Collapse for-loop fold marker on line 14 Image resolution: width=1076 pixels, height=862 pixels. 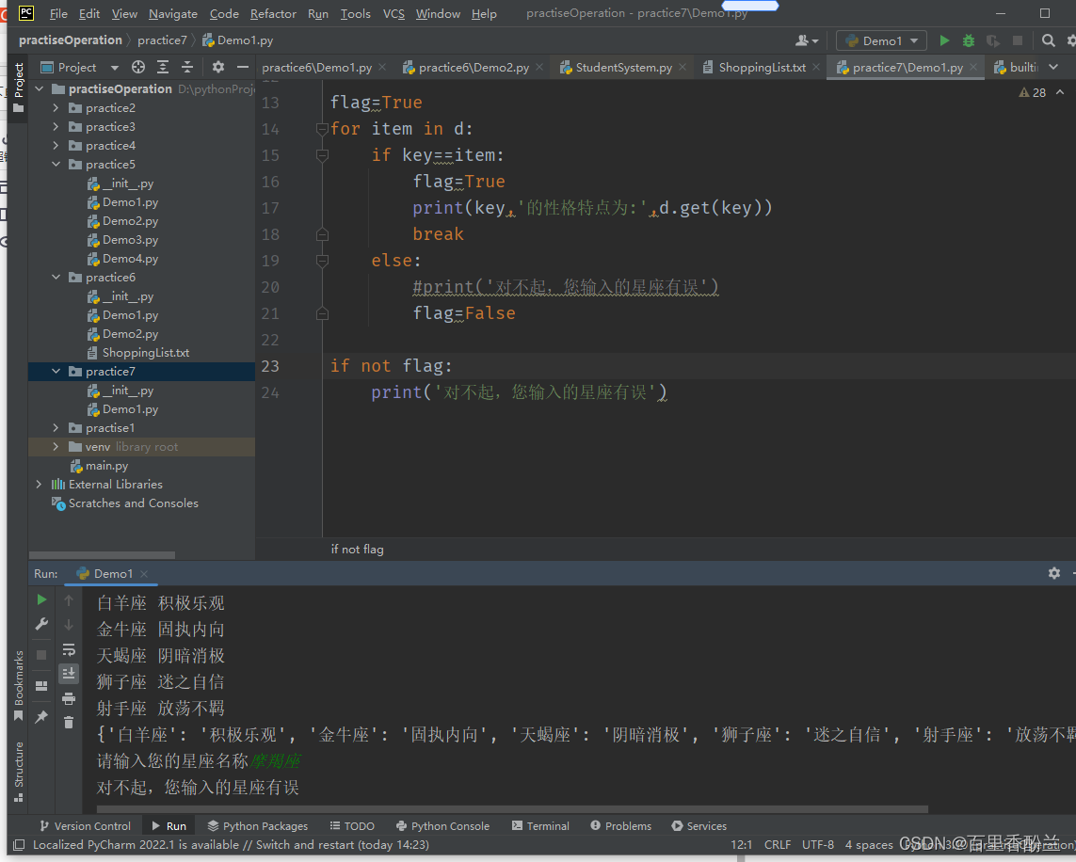[x=322, y=129]
